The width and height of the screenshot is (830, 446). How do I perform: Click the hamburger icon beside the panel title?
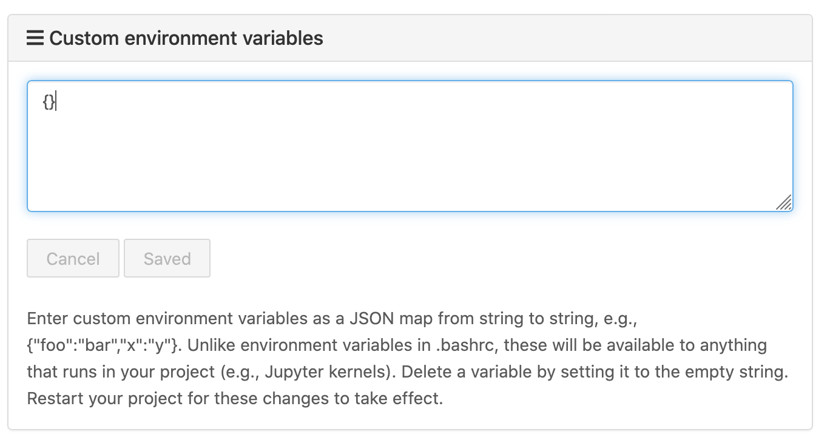point(35,38)
